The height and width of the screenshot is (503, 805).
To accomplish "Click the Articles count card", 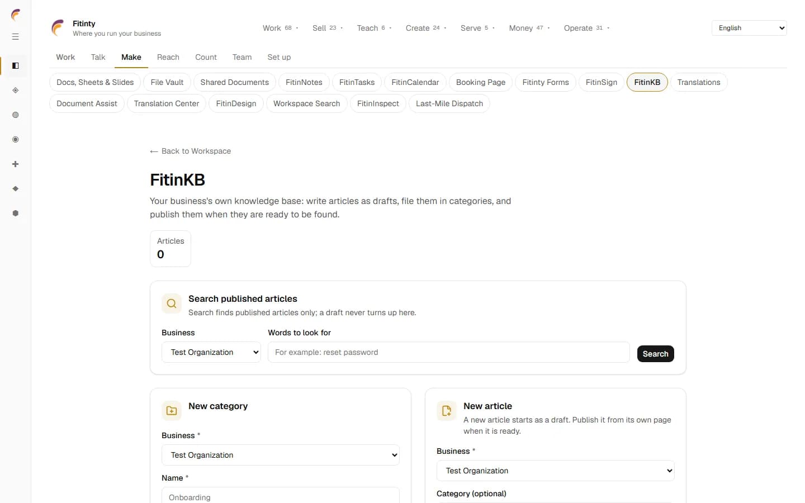I will click(x=171, y=249).
